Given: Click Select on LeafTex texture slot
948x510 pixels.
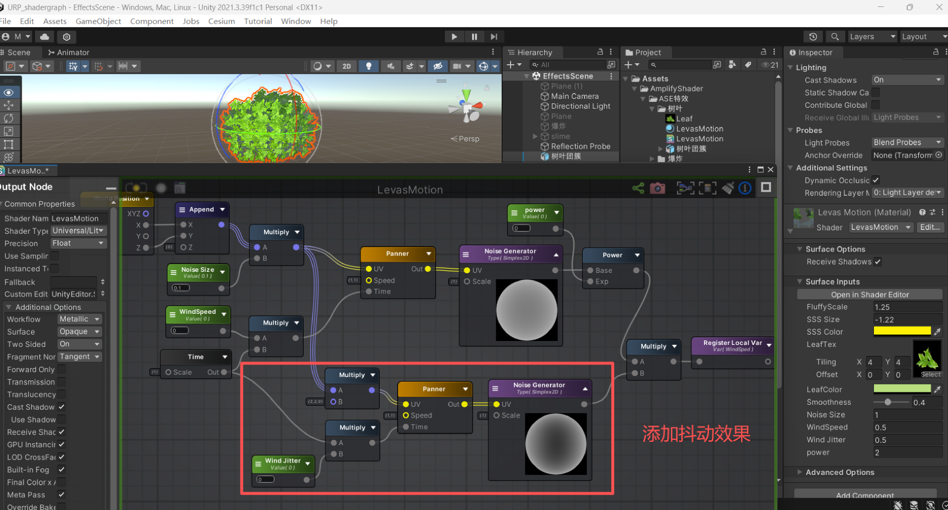Looking at the screenshot, I should pos(930,375).
